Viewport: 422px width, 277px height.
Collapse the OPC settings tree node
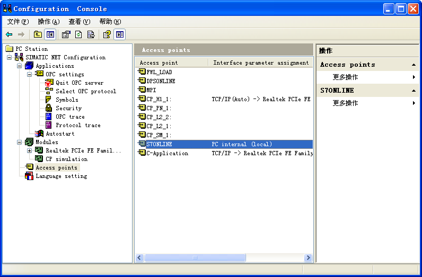point(30,74)
